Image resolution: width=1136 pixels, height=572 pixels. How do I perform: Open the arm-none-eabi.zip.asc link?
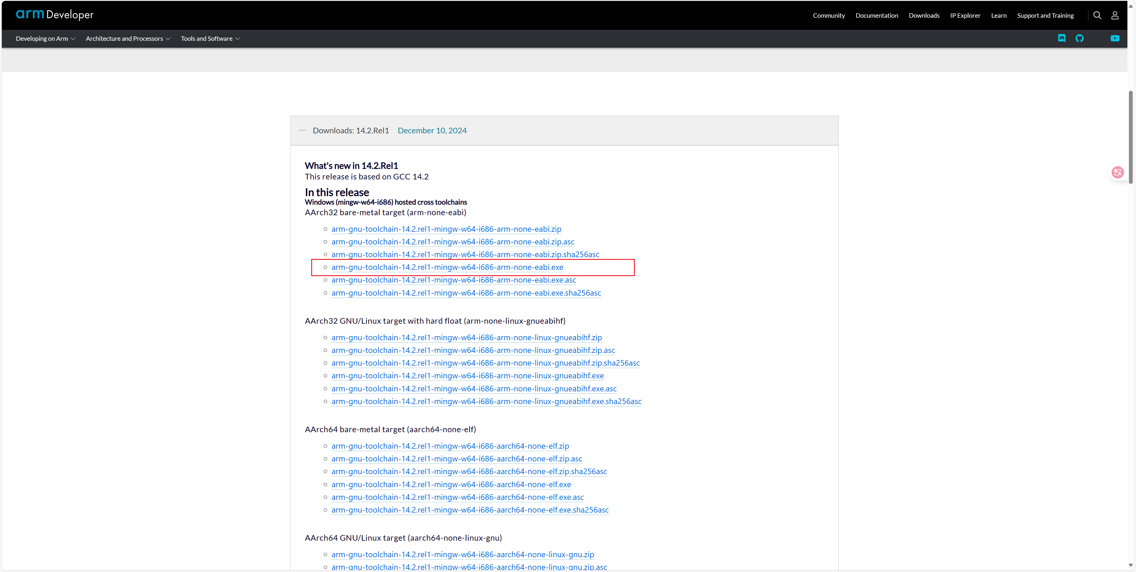(453, 242)
